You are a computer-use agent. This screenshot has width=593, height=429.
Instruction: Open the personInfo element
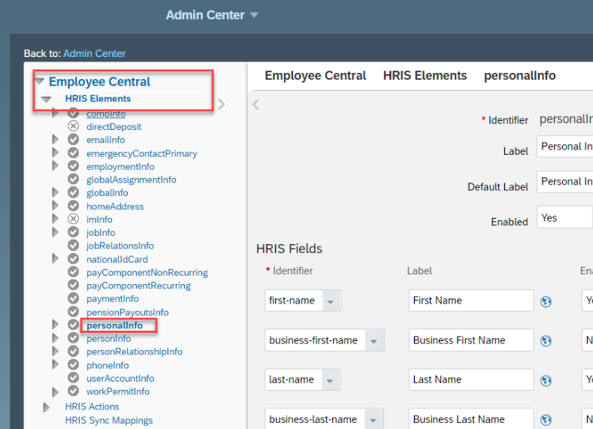(108, 339)
